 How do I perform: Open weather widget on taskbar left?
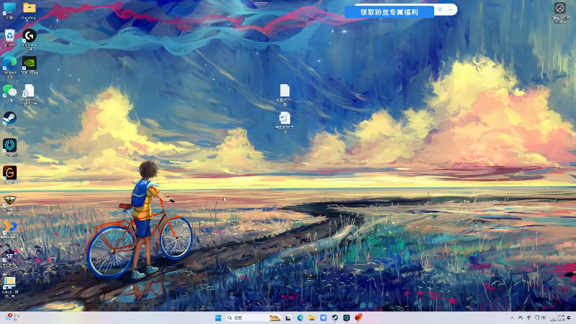12,318
